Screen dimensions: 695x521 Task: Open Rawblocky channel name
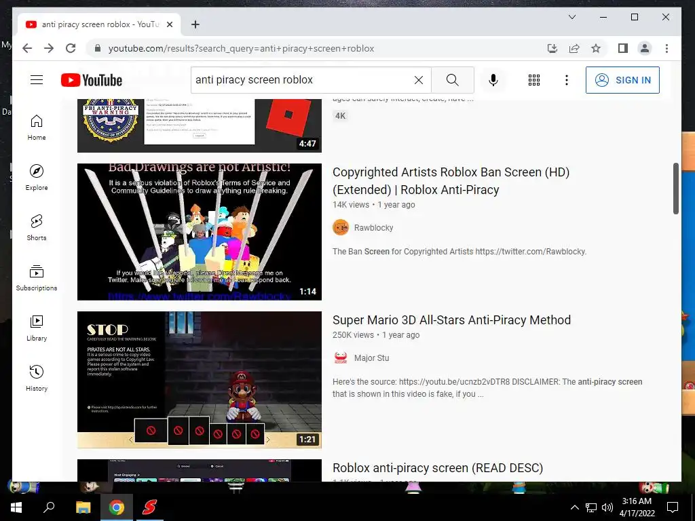pyautogui.click(x=373, y=228)
